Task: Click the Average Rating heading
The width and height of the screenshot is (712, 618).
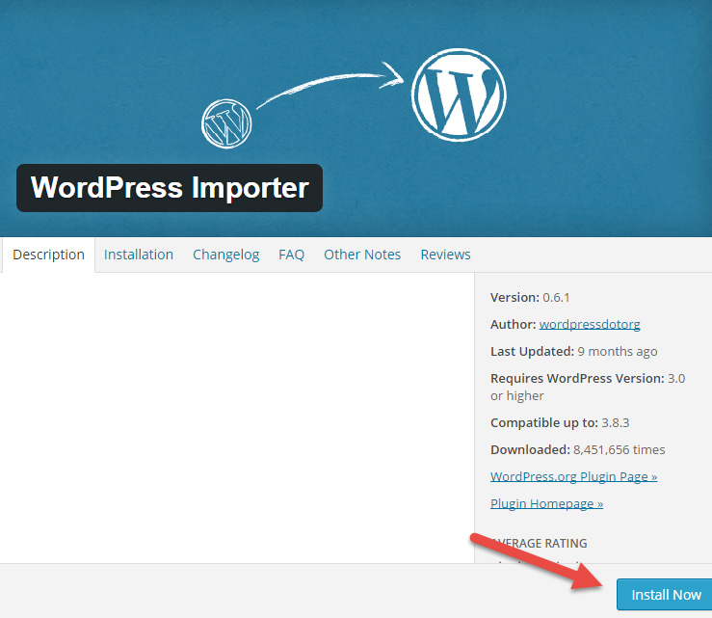Action: [539, 543]
